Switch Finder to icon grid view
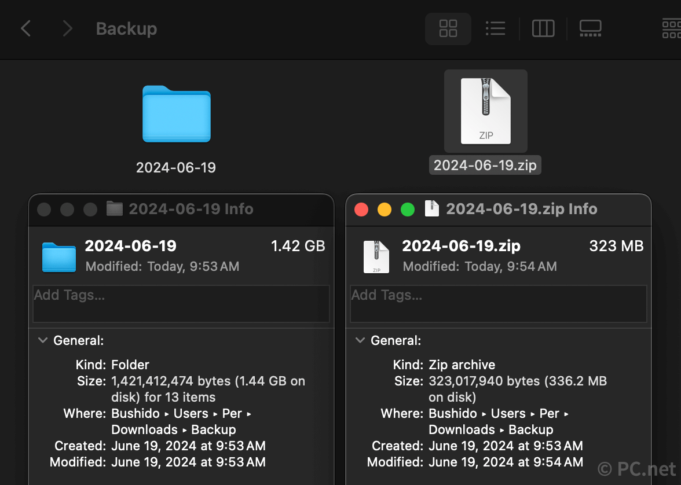This screenshot has width=681, height=485. click(448, 29)
